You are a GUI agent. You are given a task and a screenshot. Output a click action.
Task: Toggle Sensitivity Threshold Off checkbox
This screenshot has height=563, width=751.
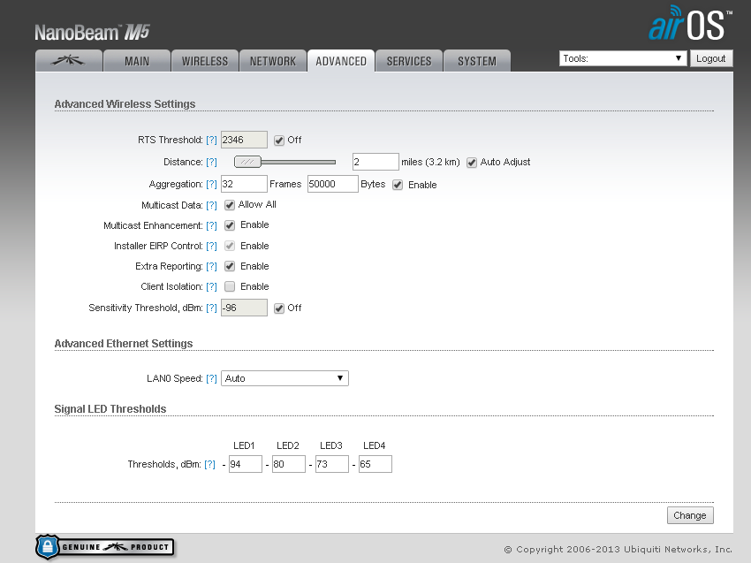tap(278, 308)
